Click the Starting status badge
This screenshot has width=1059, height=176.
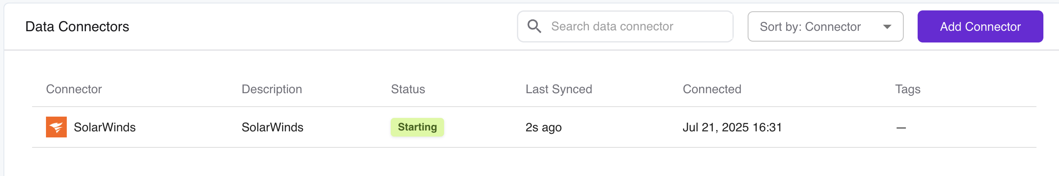[417, 127]
